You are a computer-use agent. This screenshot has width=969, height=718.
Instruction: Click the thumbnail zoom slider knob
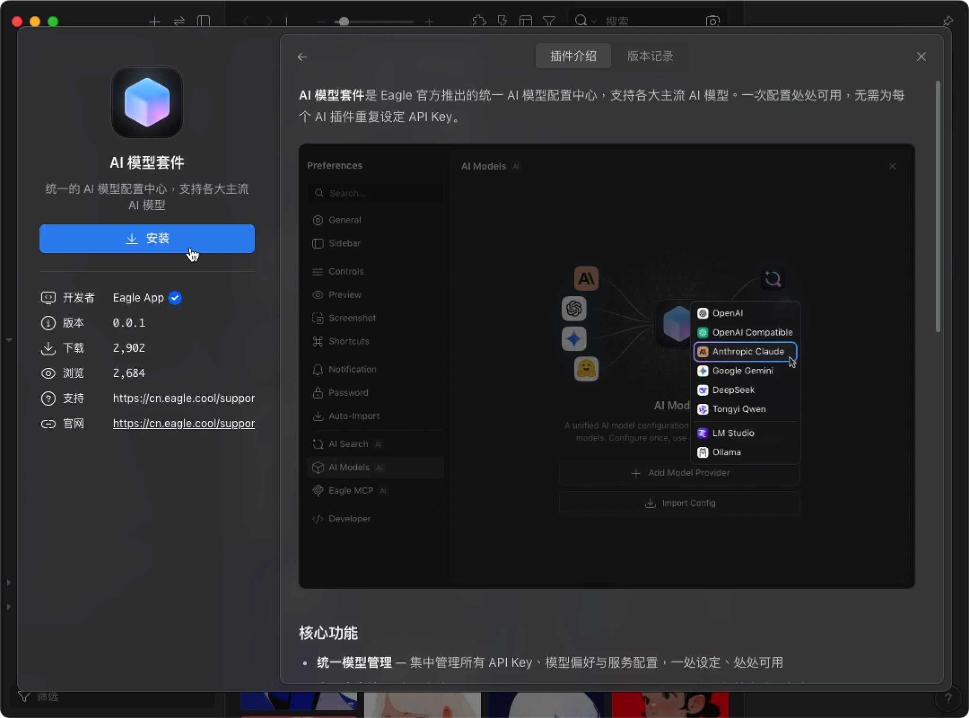(x=344, y=22)
